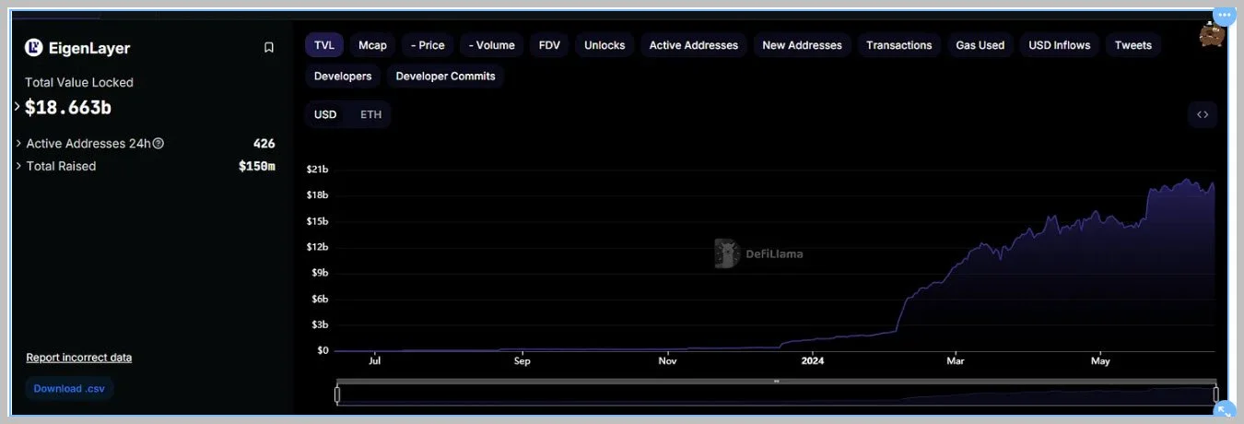Click the $6b y-axis label

319,299
